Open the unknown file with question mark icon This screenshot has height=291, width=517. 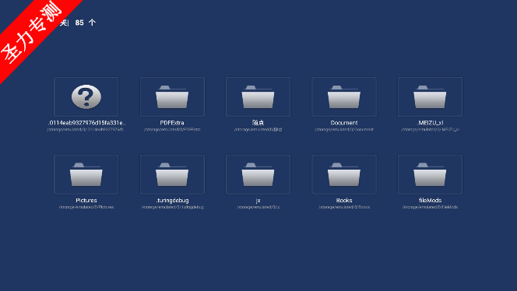(x=86, y=97)
